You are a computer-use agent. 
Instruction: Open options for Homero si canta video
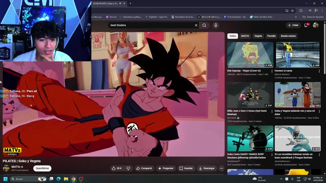pos(319,71)
